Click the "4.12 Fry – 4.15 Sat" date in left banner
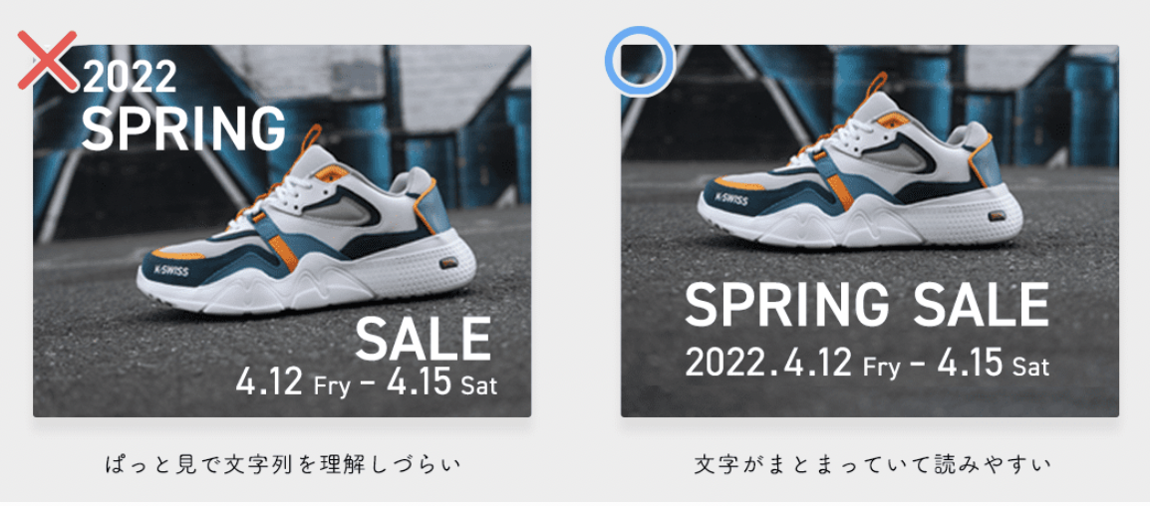This screenshot has width=1150, height=506. [x=366, y=383]
